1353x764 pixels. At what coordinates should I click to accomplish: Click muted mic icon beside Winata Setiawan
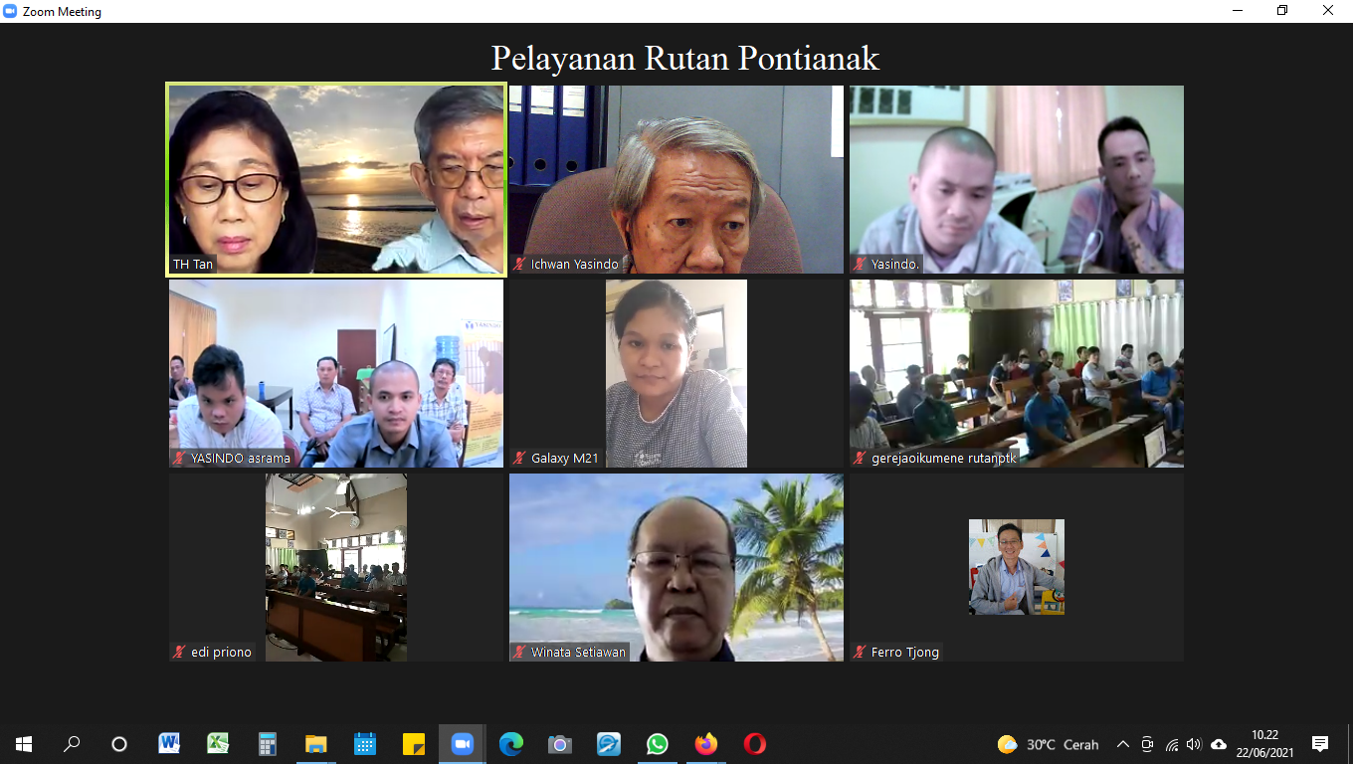click(519, 653)
